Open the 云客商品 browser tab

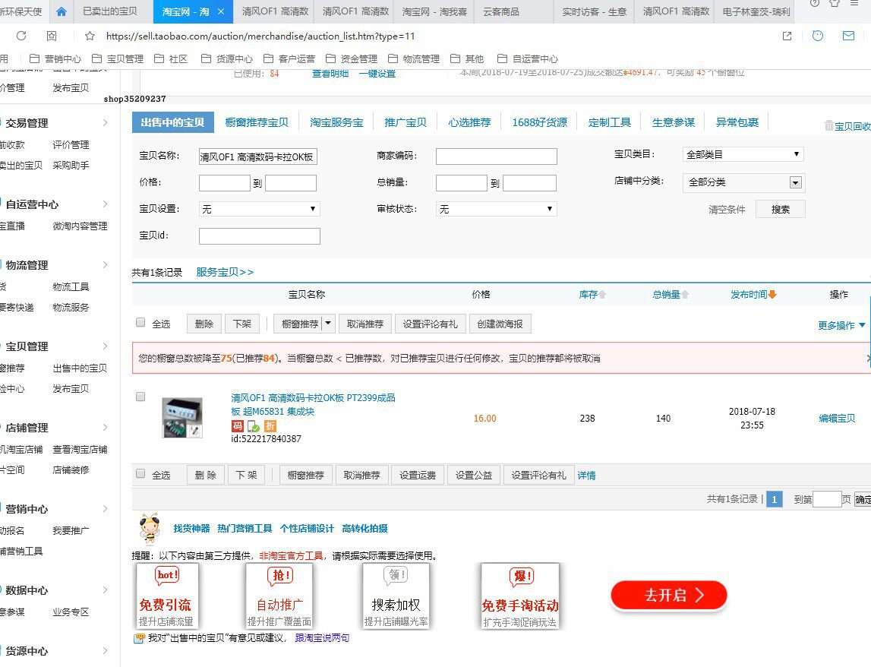pos(501,11)
